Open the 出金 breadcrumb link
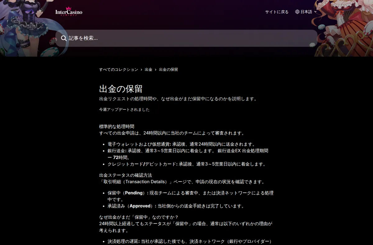Viewport: 373px width, 245px height. [149, 69]
